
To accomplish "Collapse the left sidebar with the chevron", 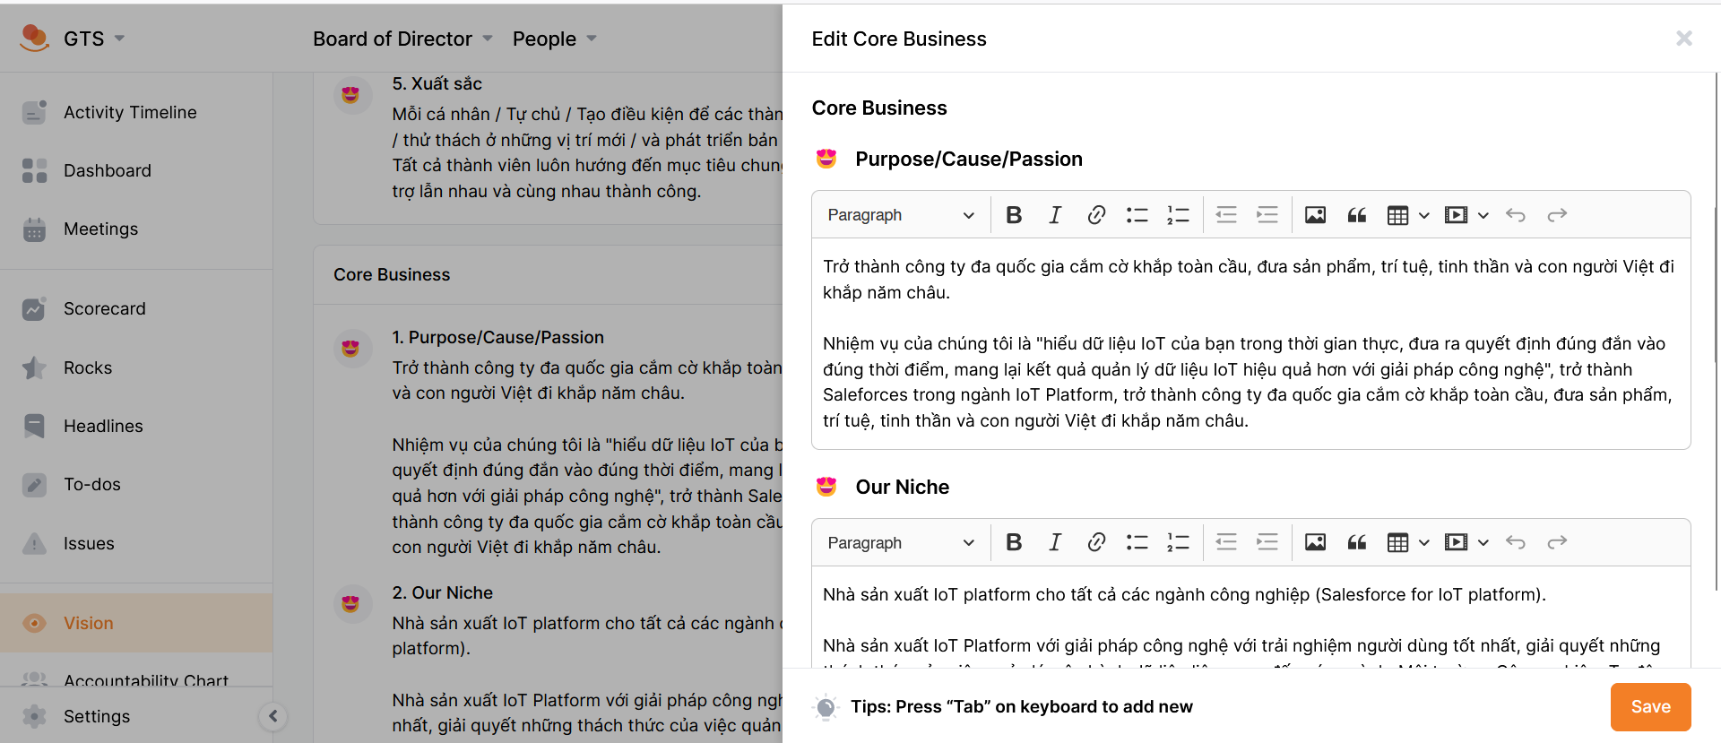I will click(273, 717).
